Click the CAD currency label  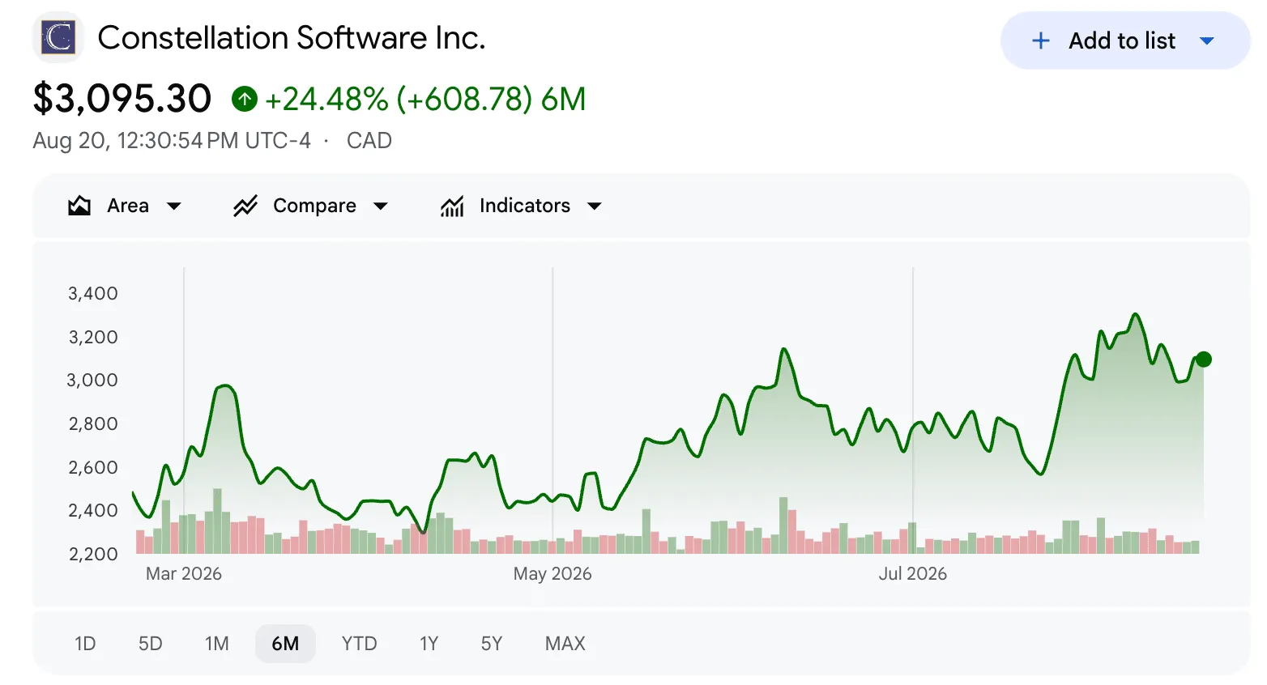(369, 141)
